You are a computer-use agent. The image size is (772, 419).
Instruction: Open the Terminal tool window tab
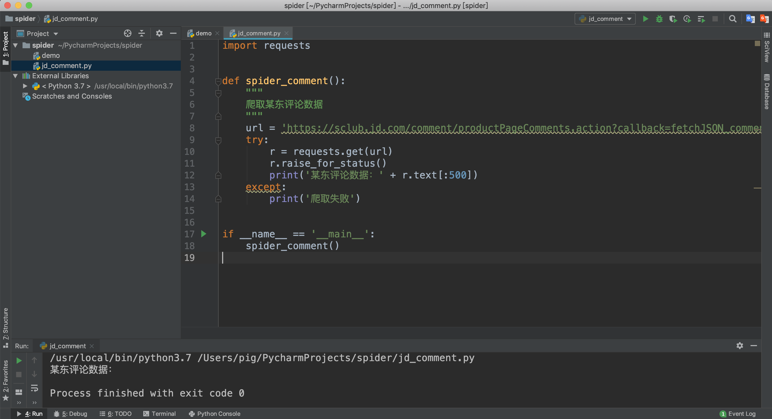coord(159,414)
